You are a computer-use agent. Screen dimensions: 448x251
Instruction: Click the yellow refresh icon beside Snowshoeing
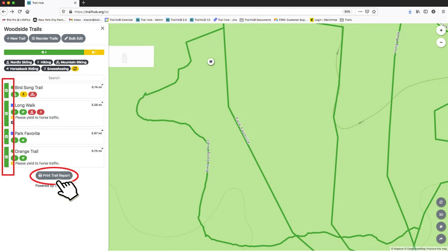point(75,69)
